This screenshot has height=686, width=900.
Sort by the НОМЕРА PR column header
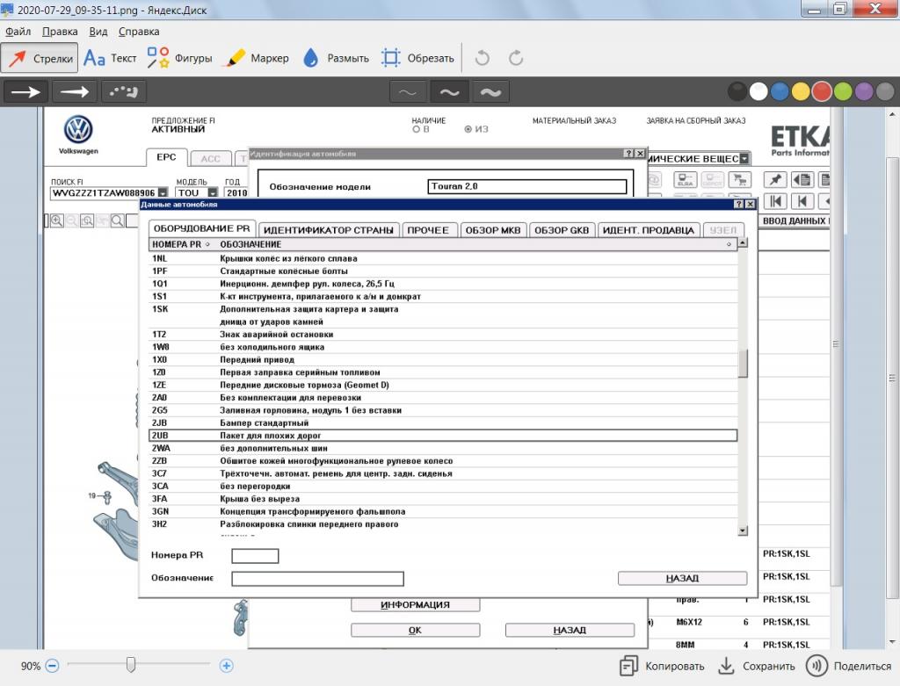(181, 244)
